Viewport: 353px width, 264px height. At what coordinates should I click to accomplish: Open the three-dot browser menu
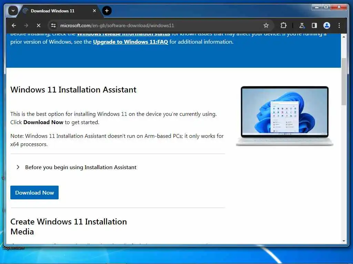click(x=339, y=25)
